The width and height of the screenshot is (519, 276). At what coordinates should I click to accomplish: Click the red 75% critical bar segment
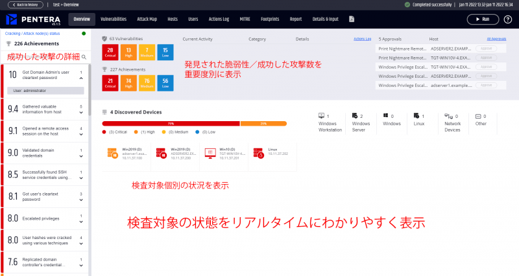tap(171, 124)
